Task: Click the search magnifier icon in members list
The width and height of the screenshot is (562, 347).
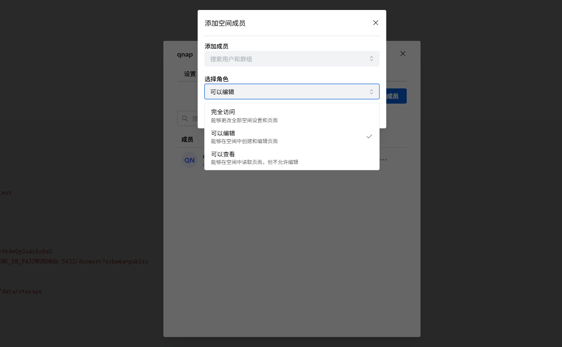Action: [x=185, y=118]
